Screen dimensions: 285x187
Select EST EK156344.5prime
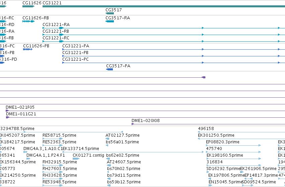[x=18, y=162]
